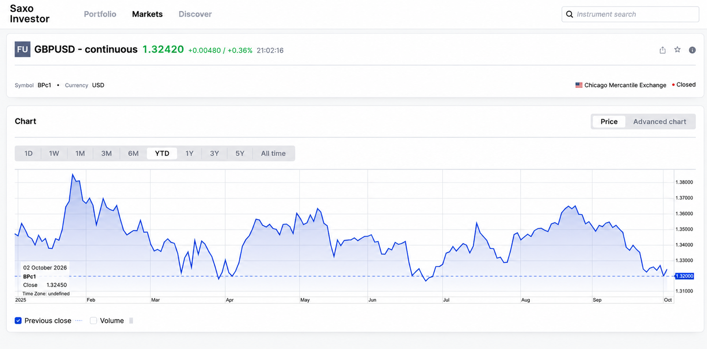Viewport: 707px width, 349px height.
Task: Click the search magnifier icon
Action: pos(570,14)
